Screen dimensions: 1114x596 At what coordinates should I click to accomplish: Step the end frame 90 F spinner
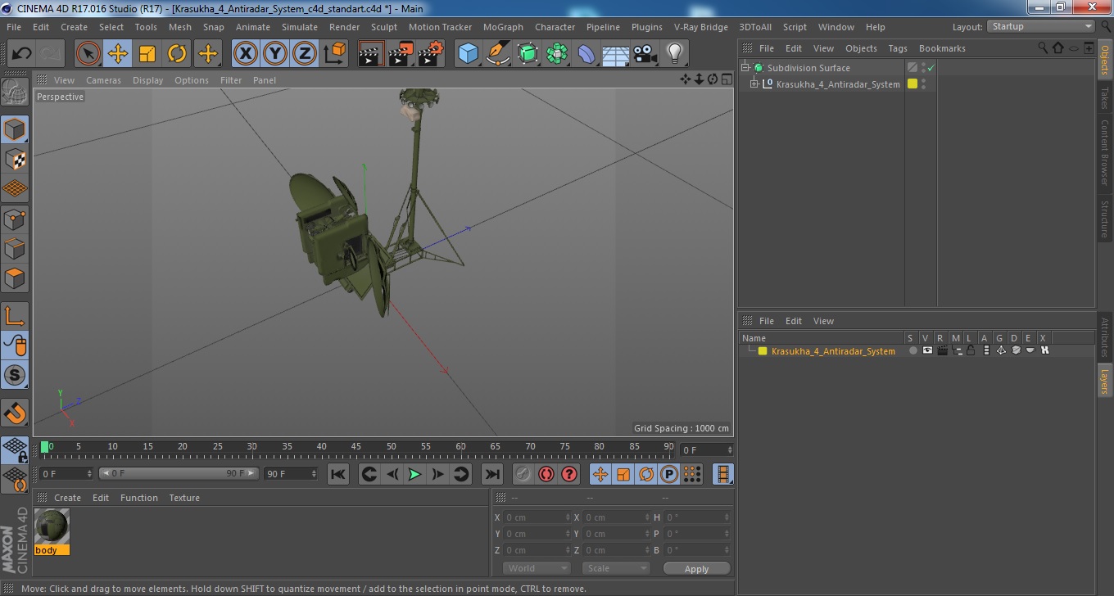[314, 474]
